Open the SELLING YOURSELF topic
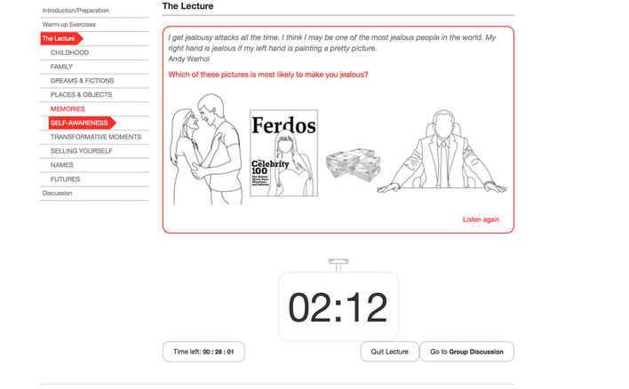Screen dimensions: 629x389 [x=82, y=151]
